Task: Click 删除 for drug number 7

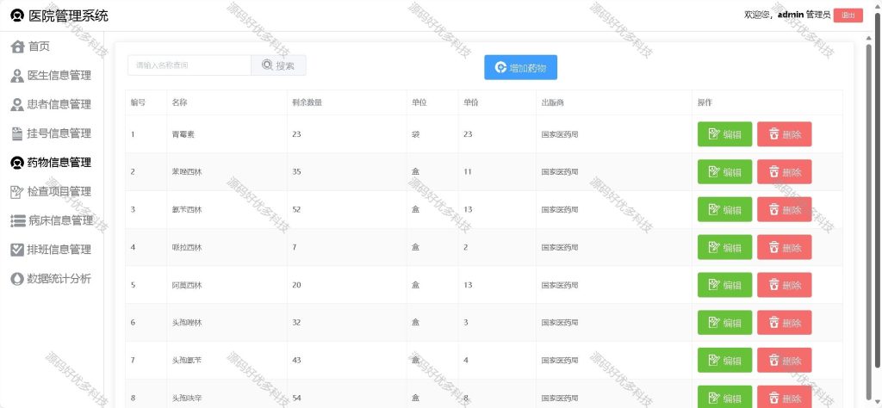Action: 784,360
